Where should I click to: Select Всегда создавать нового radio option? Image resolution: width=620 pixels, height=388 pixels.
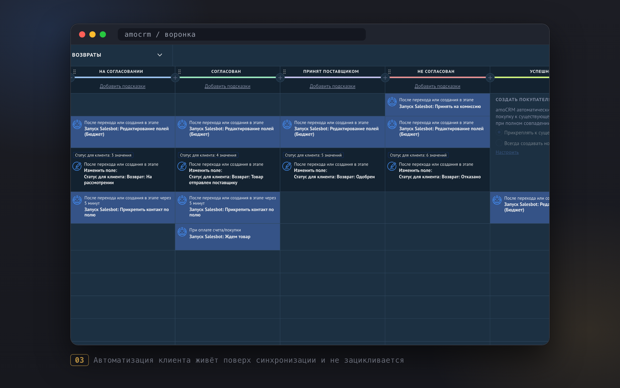click(x=499, y=143)
